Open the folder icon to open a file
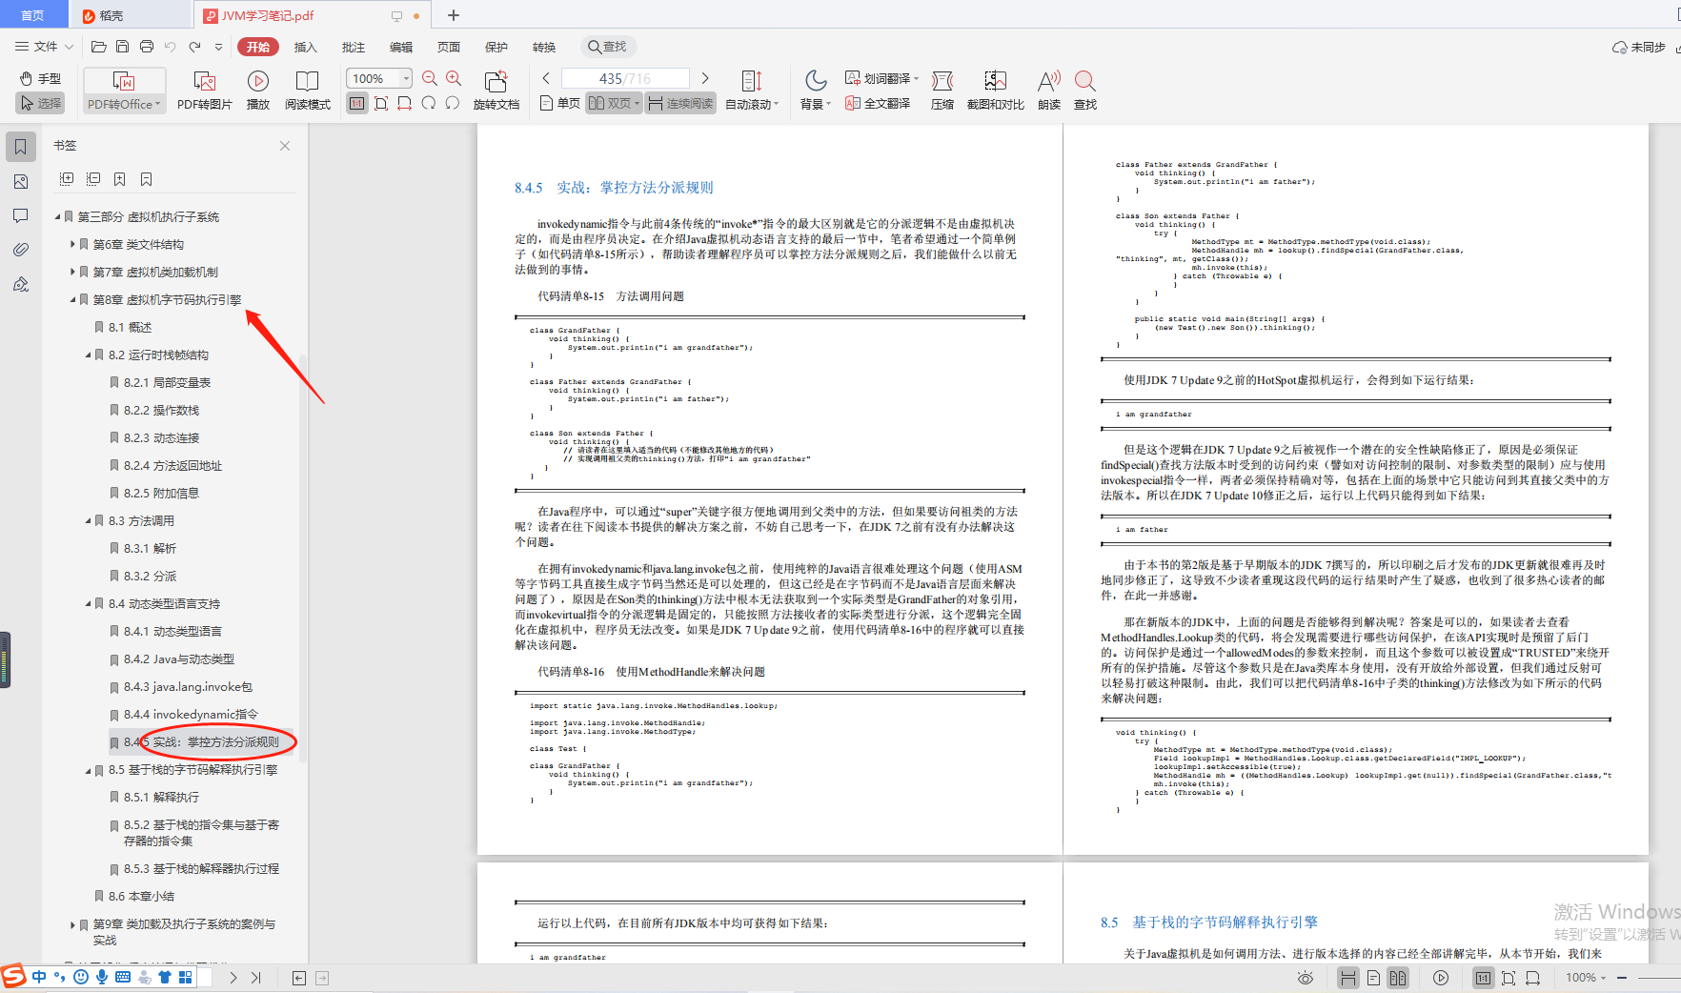The height and width of the screenshot is (993, 1681). coord(98,47)
